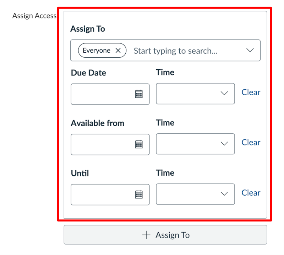Image resolution: width=284 pixels, height=255 pixels.
Task: Clear the Due Date and time
Action: tap(251, 92)
